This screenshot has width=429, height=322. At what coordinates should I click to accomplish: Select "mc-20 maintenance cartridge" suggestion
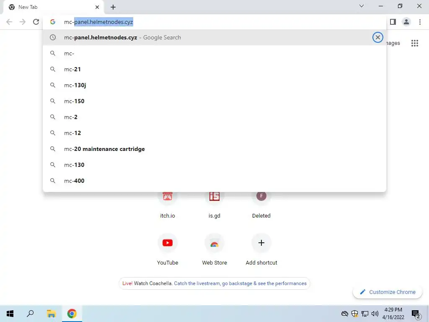tap(214, 149)
